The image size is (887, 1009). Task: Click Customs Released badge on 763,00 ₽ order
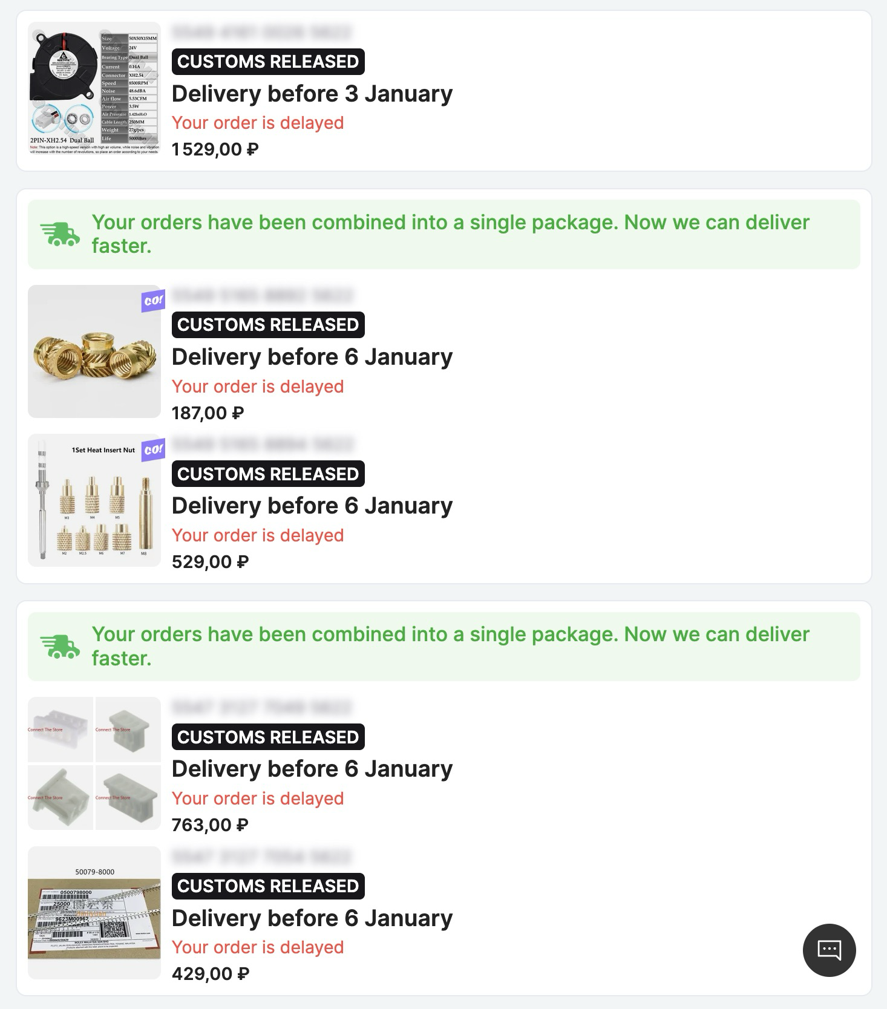268,737
